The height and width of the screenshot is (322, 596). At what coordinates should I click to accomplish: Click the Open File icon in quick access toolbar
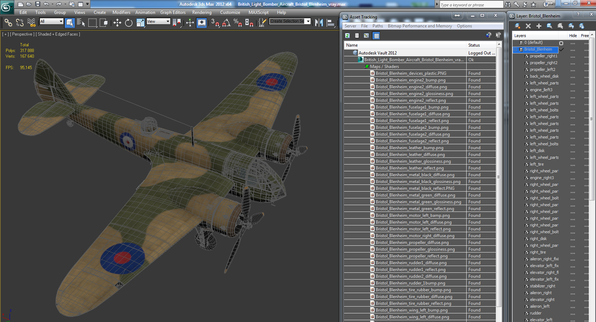[x=29, y=4]
